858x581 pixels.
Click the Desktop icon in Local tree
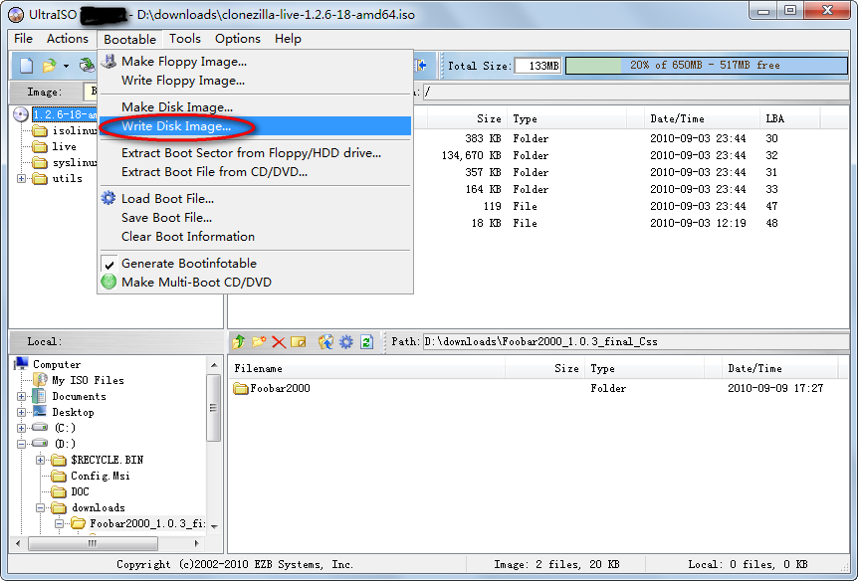(40, 412)
